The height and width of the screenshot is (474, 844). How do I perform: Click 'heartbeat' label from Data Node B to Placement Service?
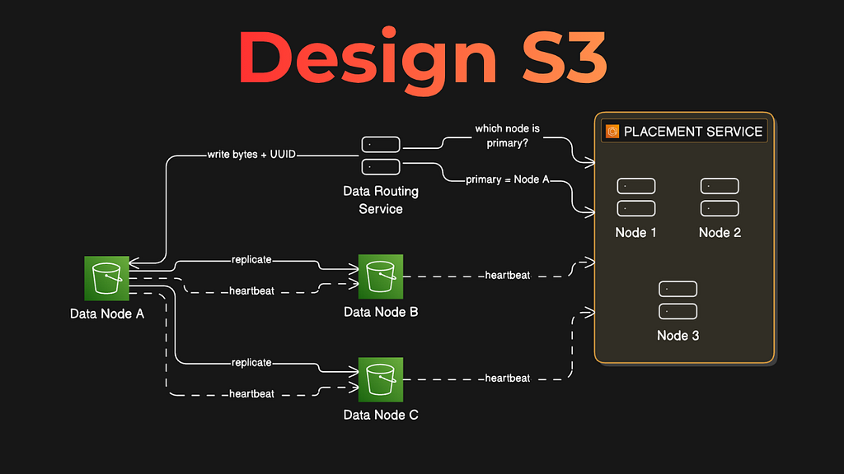click(x=507, y=276)
